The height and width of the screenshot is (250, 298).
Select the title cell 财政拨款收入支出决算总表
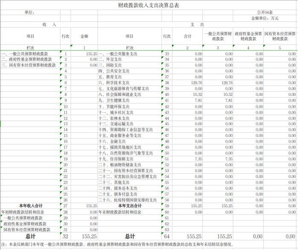(149, 5)
